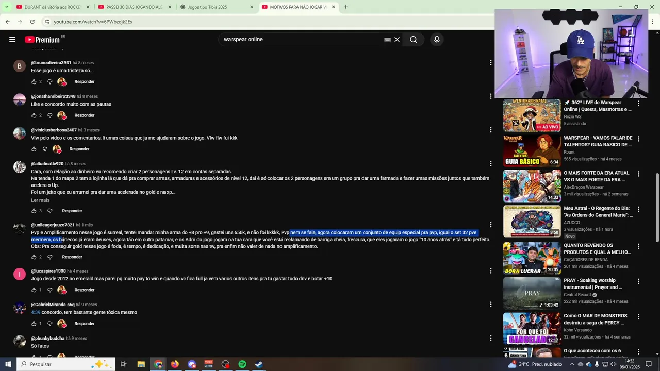Open more options for @albaficatlc920's comment
Image resolution: width=660 pixels, height=371 pixels.
[490, 164]
